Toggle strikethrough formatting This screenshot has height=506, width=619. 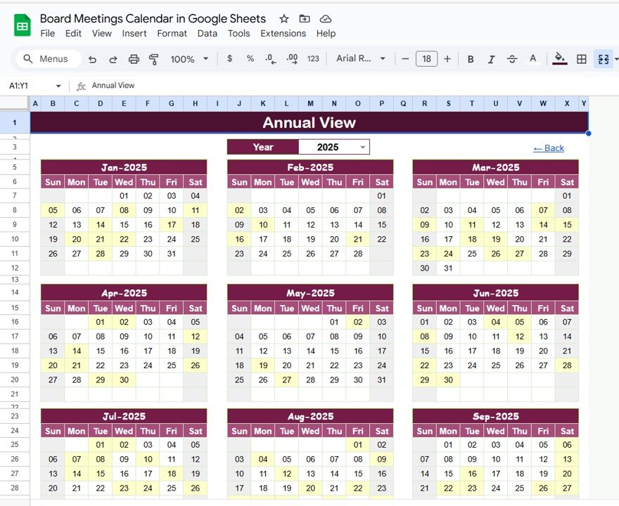point(512,59)
